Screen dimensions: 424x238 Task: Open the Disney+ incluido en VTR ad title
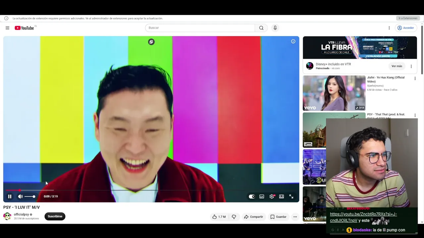pos(333,64)
